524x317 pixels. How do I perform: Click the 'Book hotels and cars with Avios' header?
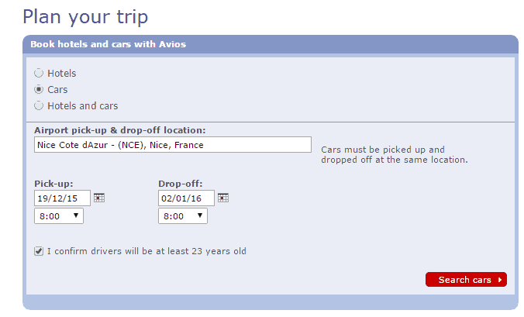108,44
